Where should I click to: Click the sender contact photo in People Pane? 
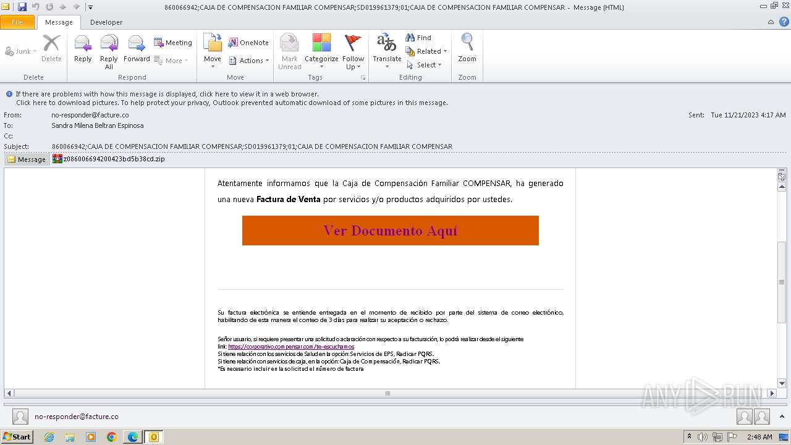20,417
